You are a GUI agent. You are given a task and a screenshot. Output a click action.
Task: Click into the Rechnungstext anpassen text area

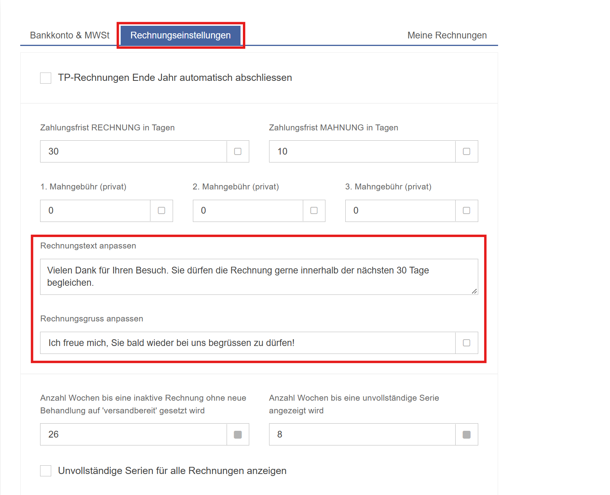coord(259,277)
